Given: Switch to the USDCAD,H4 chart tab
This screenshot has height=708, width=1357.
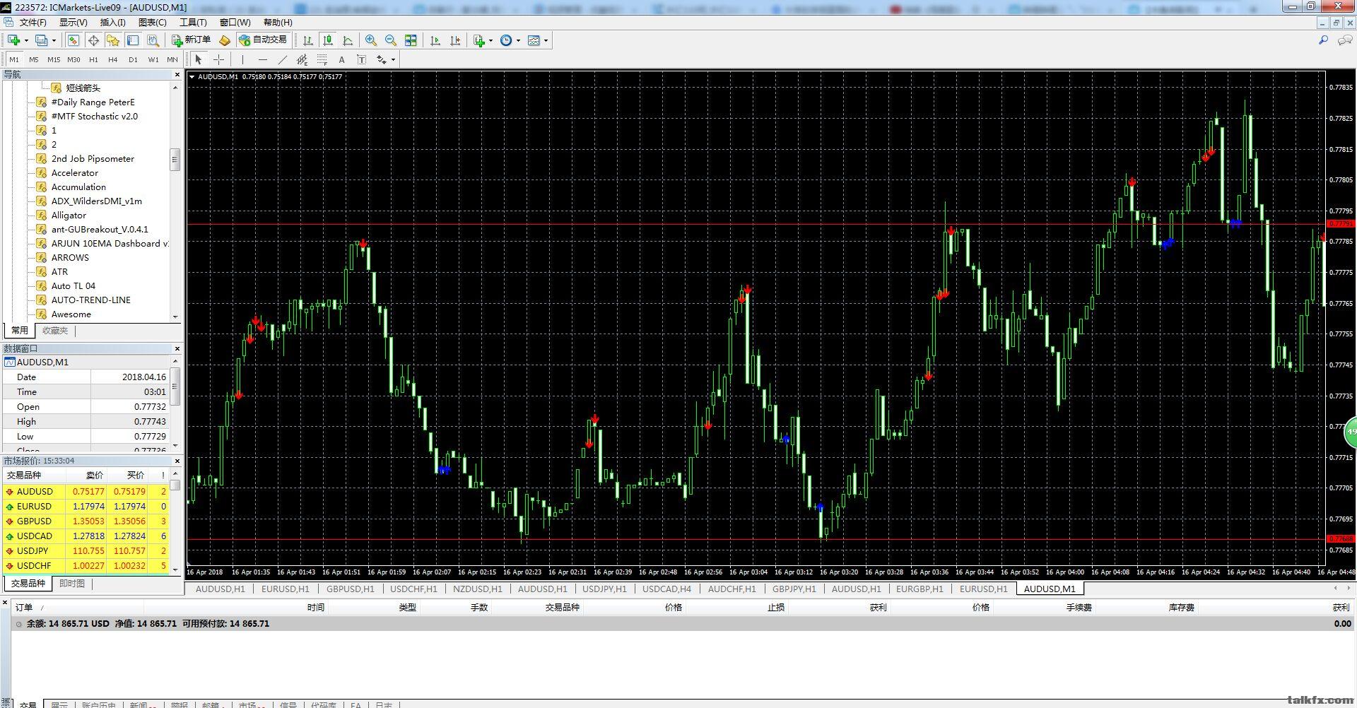Looking at the screenshot, I should 666,589.
